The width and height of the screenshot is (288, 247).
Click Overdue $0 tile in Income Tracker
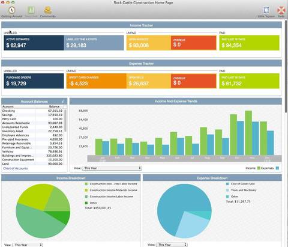point(194,43)
